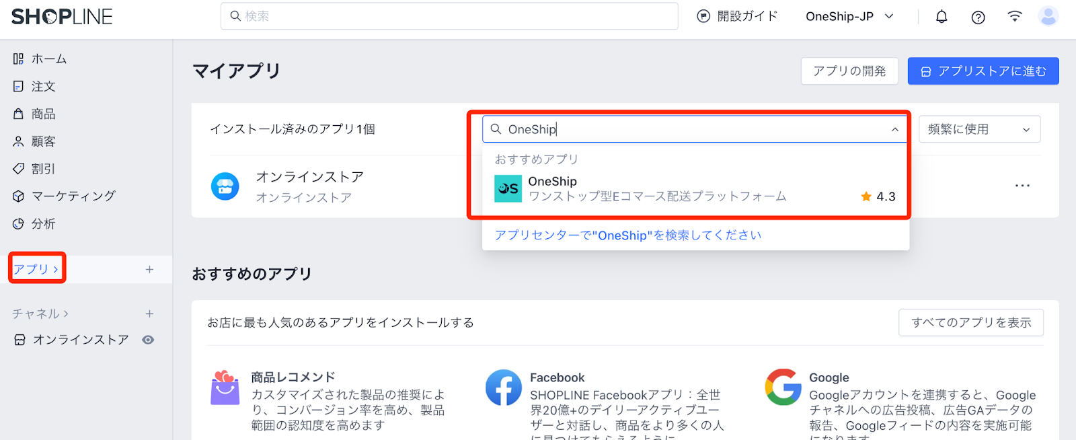Click the Facebook app icon
Image resolution: width=1076 pixels, height=440 pixels.
point(504,388)
